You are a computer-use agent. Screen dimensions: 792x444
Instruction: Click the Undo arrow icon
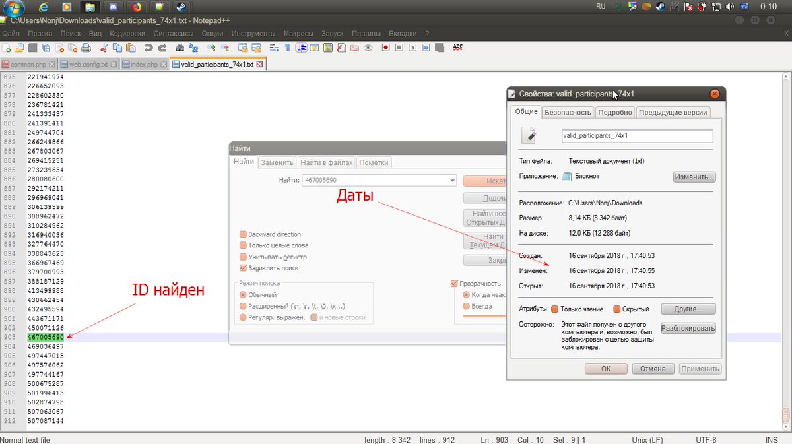click(x=148, y=48)
